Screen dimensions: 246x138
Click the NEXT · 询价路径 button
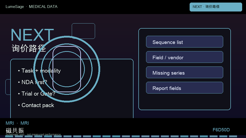[x=216, y=7]
